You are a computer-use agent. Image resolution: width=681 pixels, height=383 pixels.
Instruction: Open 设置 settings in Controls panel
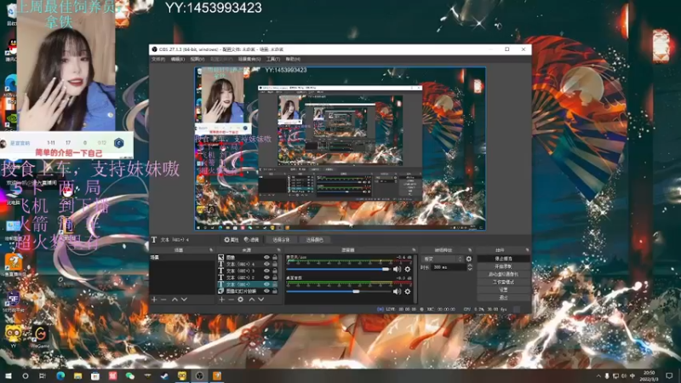(x=503, y=290)
